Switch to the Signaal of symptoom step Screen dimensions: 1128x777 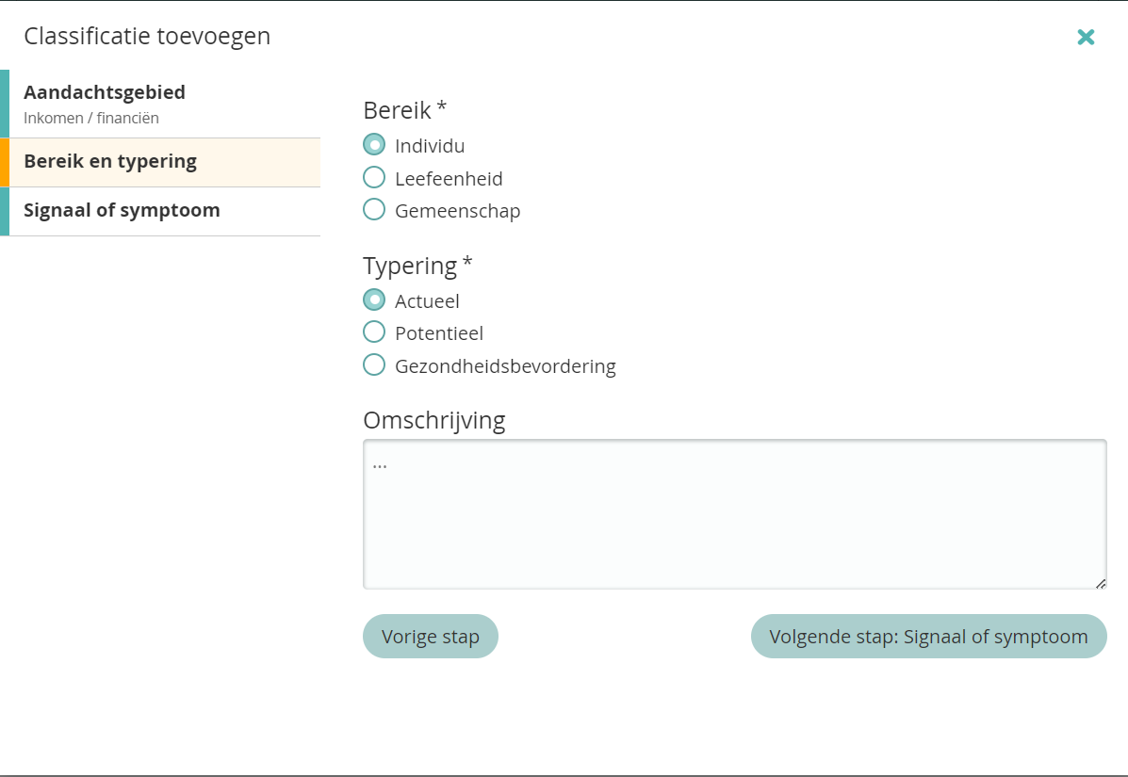[122, 210]
